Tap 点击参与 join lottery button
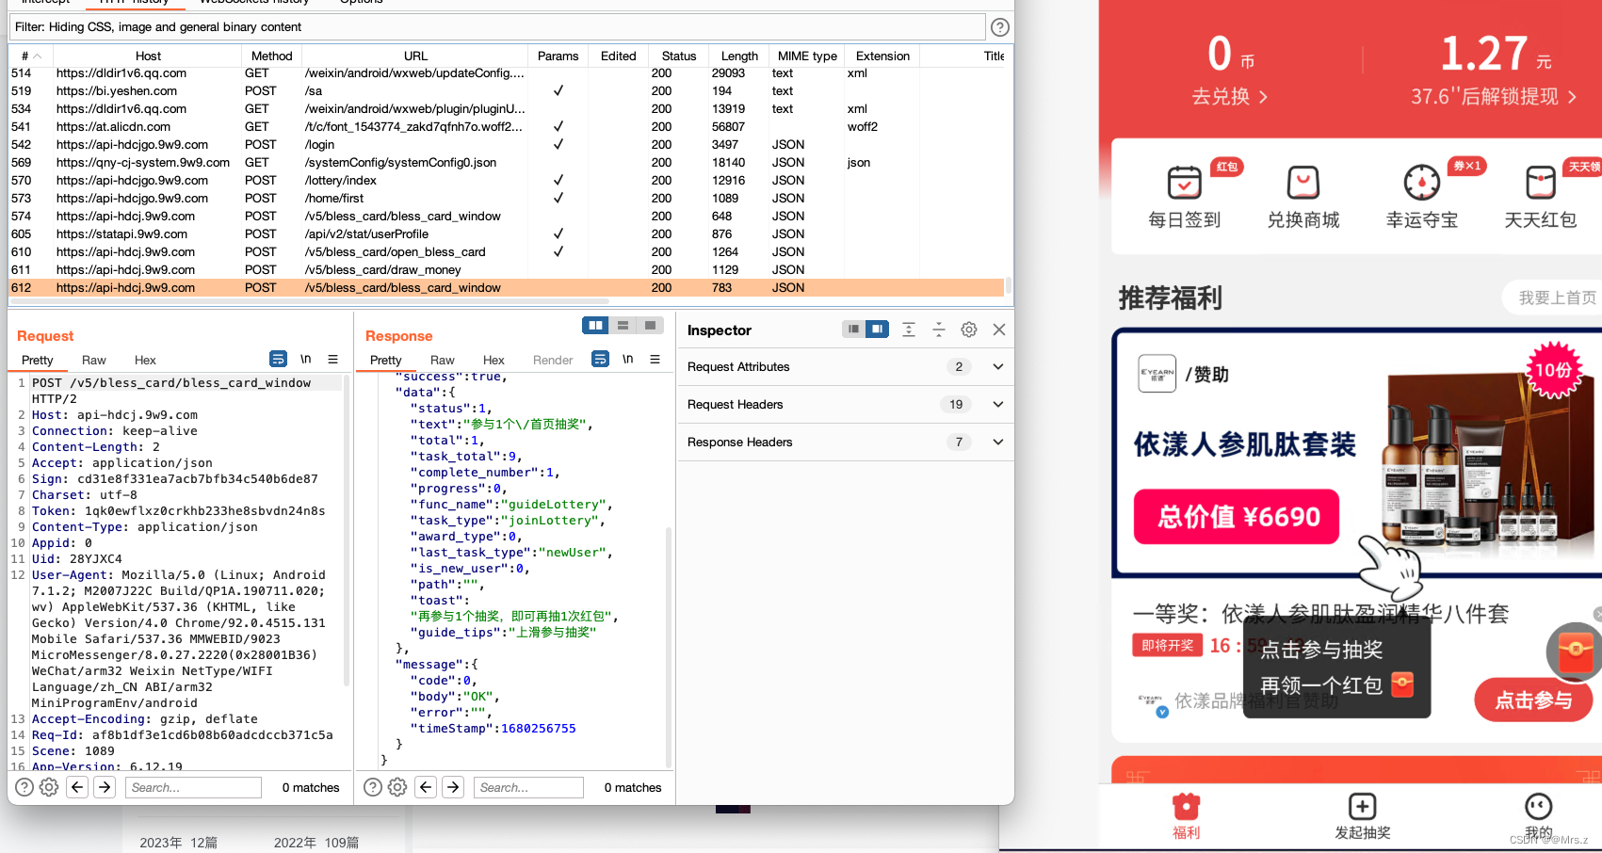The height and width of the screenshot is (853, 1602). click(x=1533, y=700)
